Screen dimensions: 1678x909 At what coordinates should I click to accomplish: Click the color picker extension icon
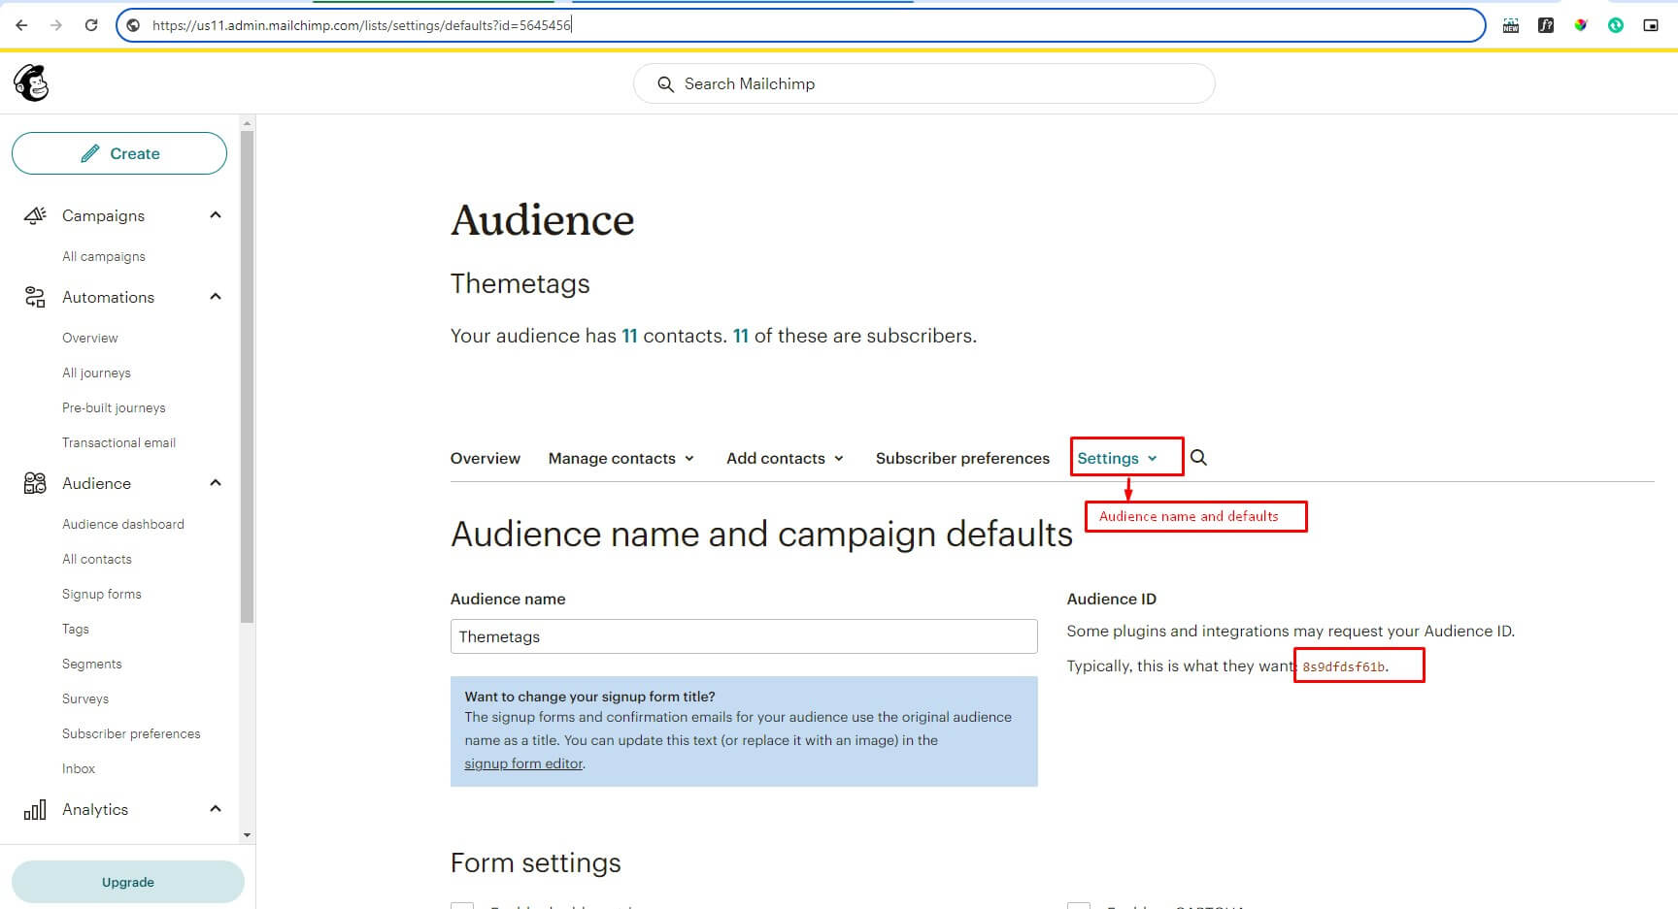1581,25
